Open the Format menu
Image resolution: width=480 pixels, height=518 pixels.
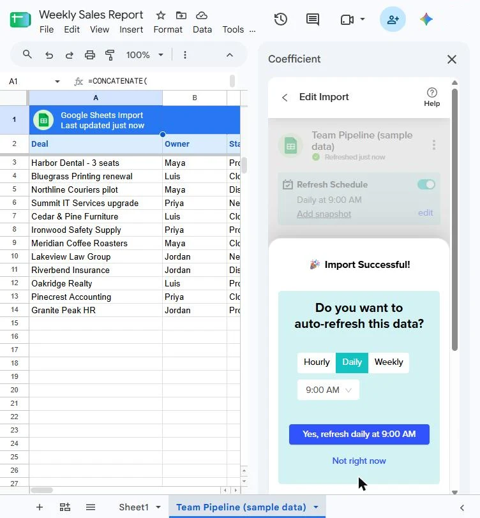coord(168,30)
